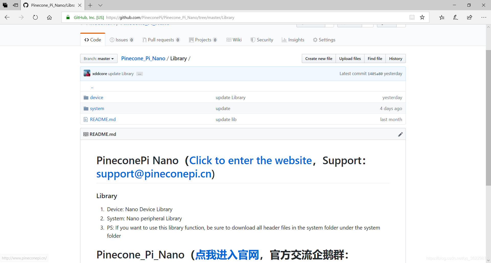Refresh the page with reload icon
Image resolution: width=491 pixels, height=263 pixels.
(35, 17)
